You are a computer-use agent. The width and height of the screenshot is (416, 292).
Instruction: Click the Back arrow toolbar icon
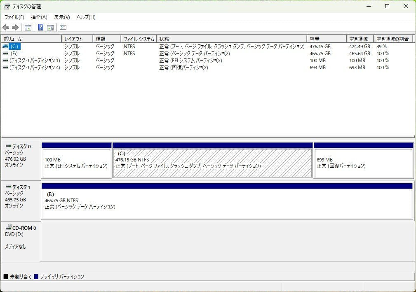pos(6,27)
